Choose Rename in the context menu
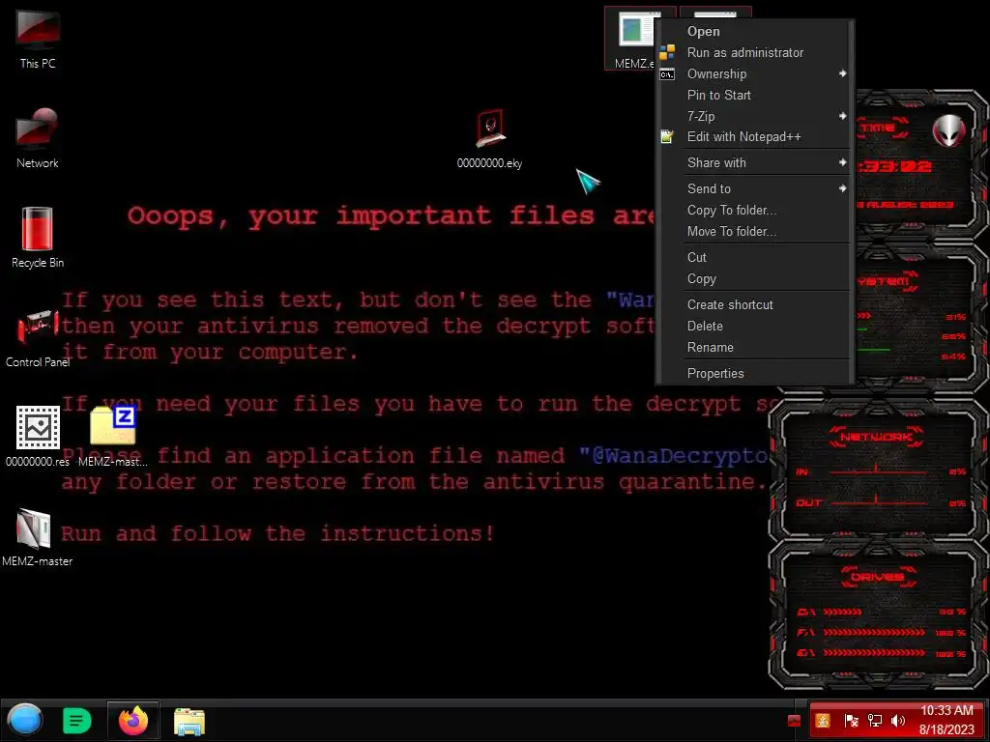Screen dimensions: 990x742 click(754, 348)
